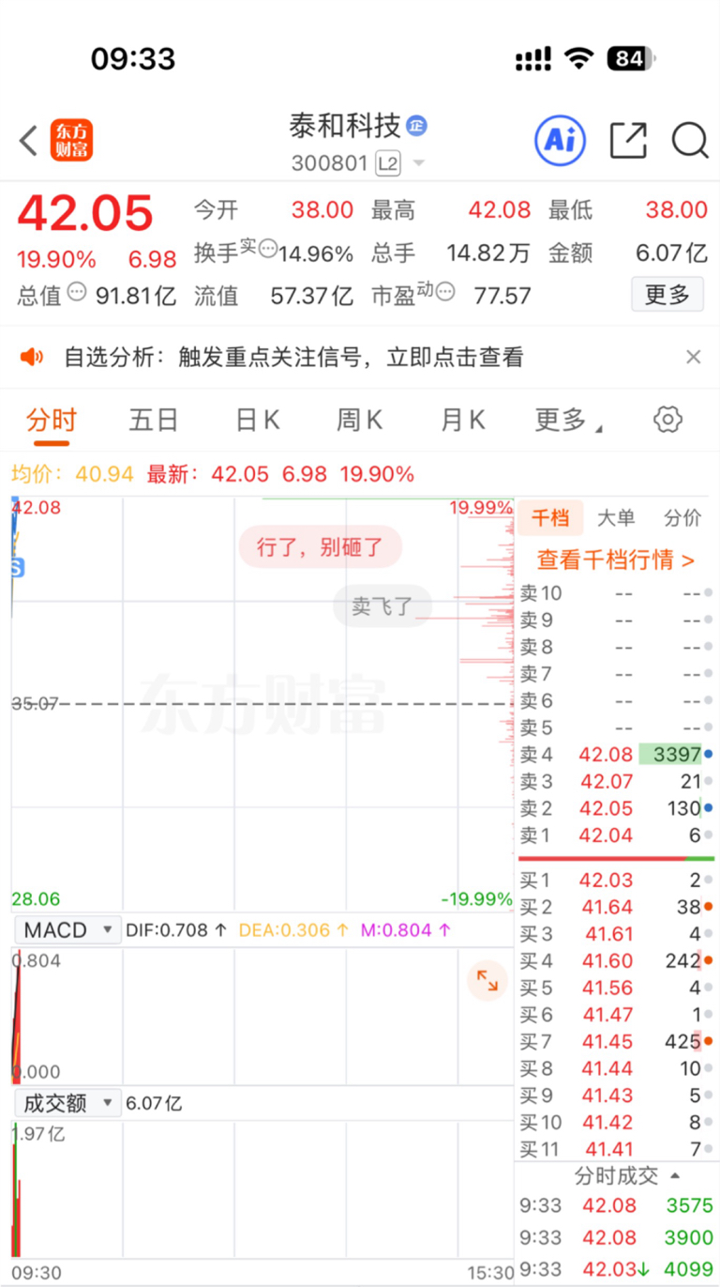Tap the 卖飞了 comment bubble
The image size is (720, 1287).
pyautogui.click(x=382, y=606)
